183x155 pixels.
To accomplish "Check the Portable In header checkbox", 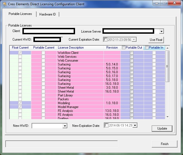I will point(147,48).
